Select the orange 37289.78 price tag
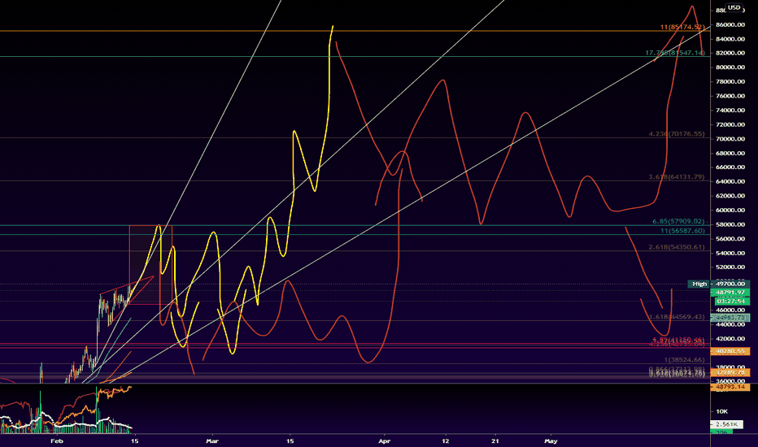The width and height of the screenshot is (758, 447). click(x=730, y=372)
